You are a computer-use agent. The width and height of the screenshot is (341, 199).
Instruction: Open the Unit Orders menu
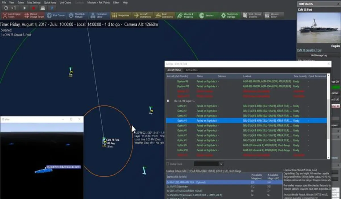(x=65, y=3)
